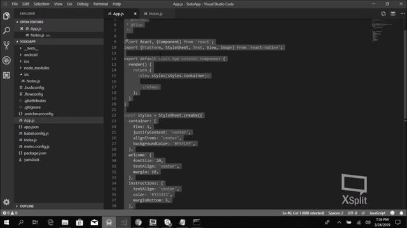Image resolution: width=407 pixels, height=228 pixels.
Task: Click the Ln 40, Col 1 status entry
Action: [303, 213]
